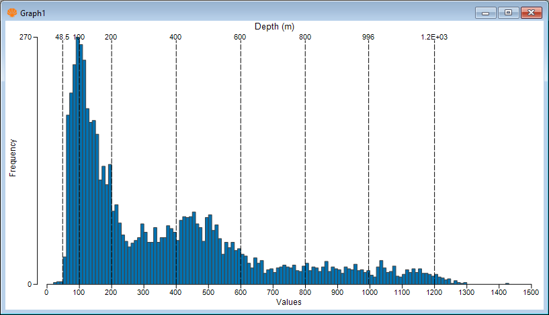Click the 48.5 dashed line marker label
Screen dimensions: 549x315
[62, 38]
